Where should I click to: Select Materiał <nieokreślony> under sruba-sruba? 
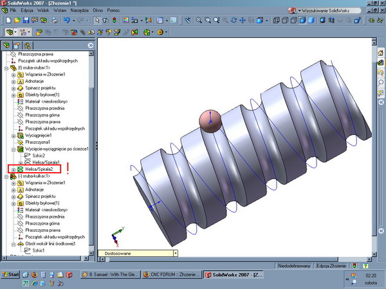tap(46, 101)
